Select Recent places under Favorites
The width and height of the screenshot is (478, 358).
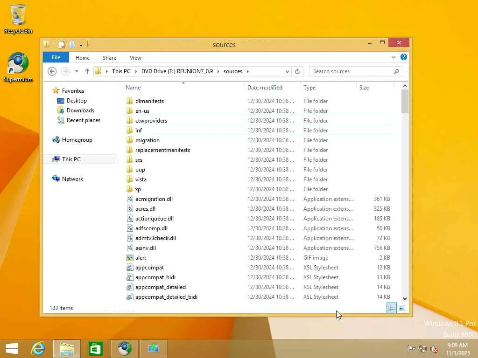84,120
